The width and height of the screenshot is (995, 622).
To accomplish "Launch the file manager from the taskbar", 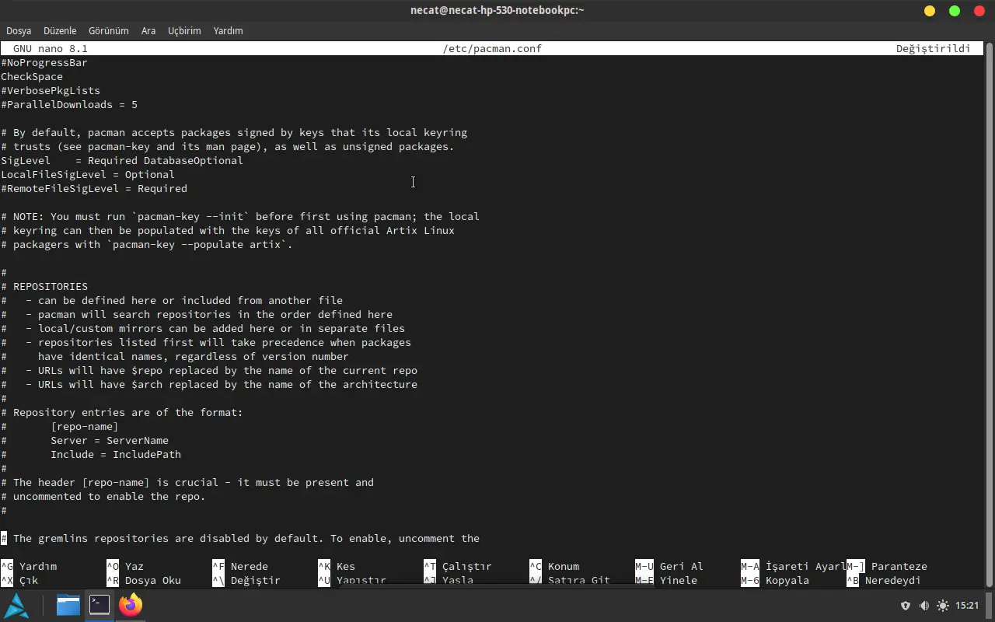I will [x=68, y=605].
